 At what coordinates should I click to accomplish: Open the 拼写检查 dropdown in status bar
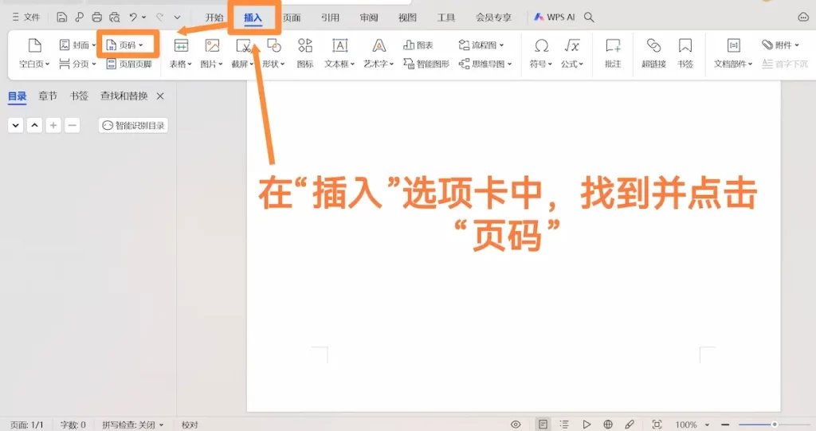(x=132, y=425)
